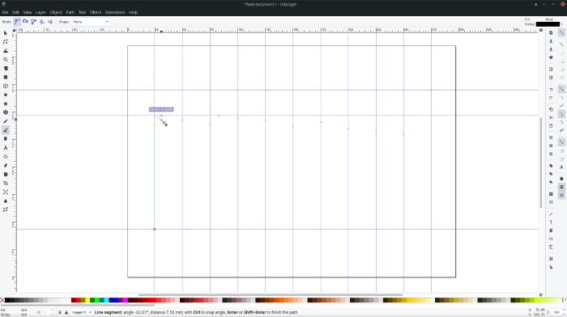This screenshot has height=317, width=567.
Task: Select the 3D Box tool
Action: coord(6,86)
